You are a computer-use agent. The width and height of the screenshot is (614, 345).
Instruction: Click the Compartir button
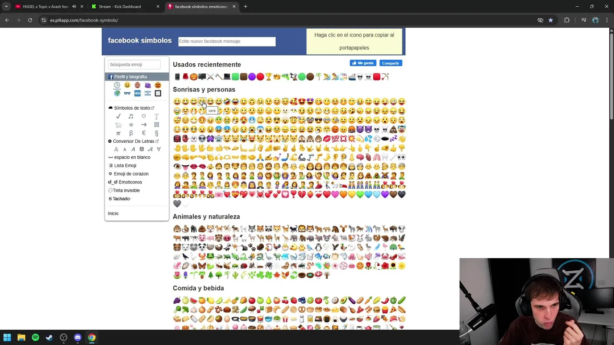coord(390,63)
